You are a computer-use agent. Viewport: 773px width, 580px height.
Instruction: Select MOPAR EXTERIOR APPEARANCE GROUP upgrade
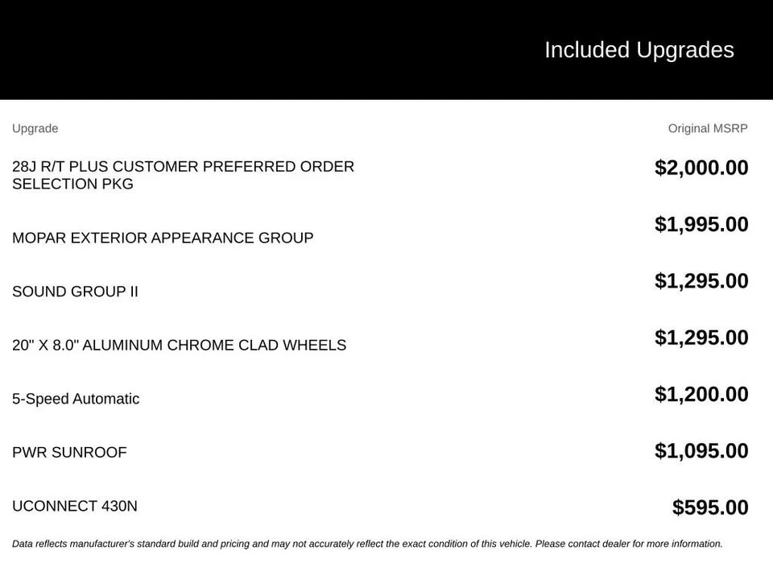click(163, 238)
